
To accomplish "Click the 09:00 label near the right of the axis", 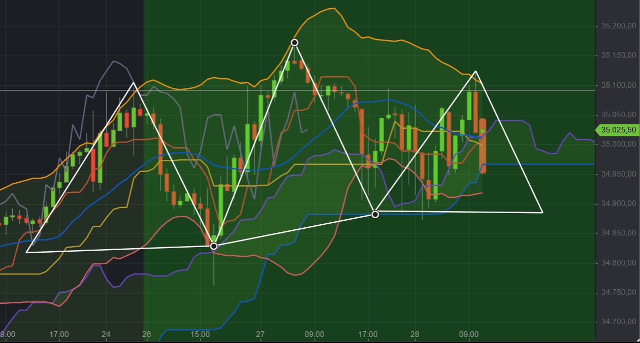I will tap(469, 334).
